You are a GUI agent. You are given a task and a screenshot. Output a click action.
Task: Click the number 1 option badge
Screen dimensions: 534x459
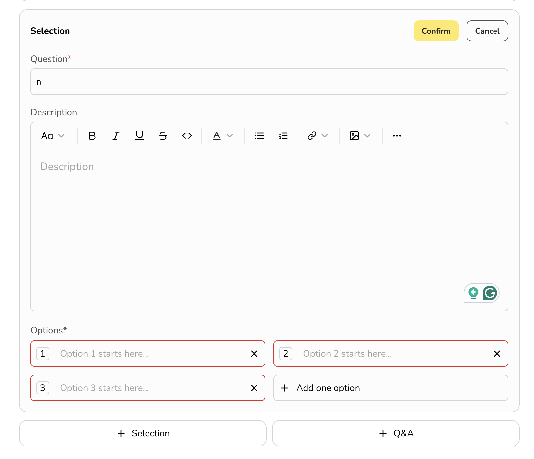(43, 354)
